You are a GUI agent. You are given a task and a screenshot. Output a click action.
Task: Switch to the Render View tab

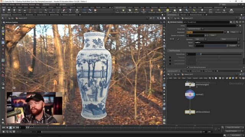click(x=29, y=15)
